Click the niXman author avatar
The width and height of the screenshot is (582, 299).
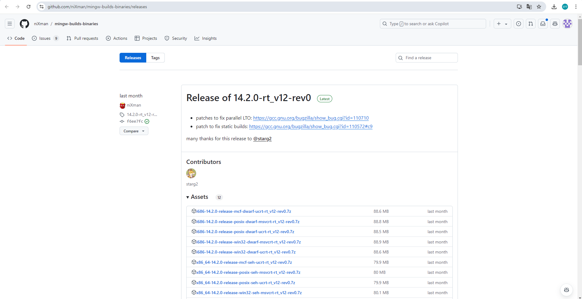(123, 105)
